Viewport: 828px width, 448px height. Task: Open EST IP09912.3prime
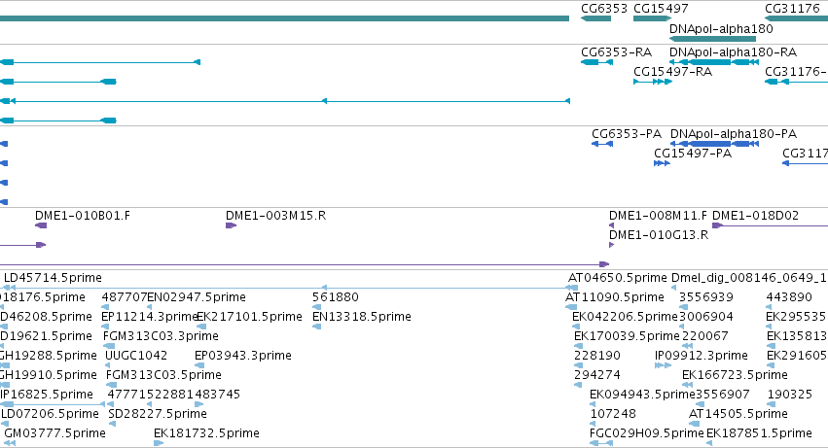point(702,357)
